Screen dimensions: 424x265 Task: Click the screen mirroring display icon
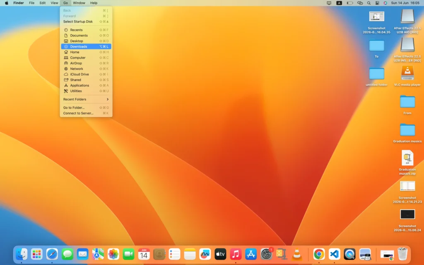pos(329,3)
